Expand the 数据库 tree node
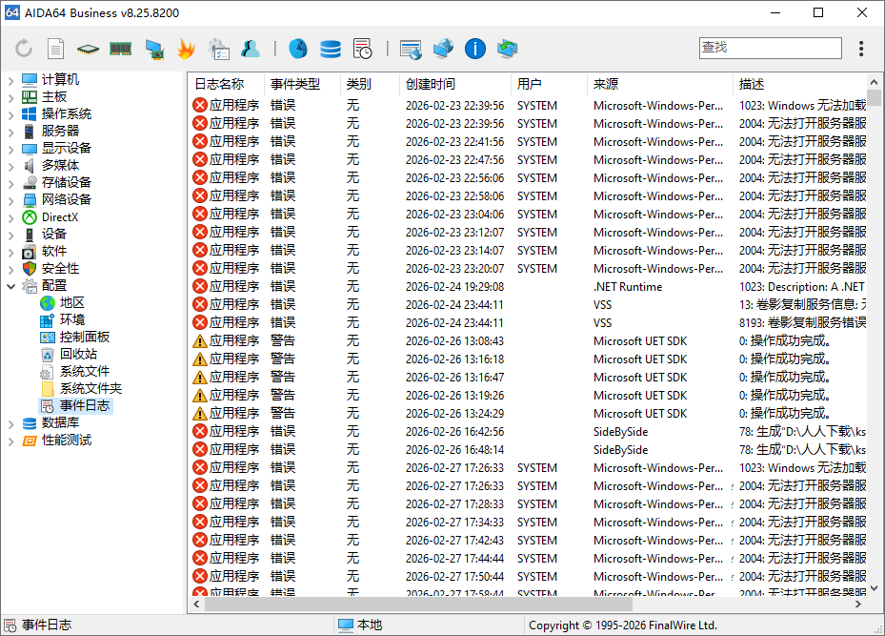 click(x=10, y=423)
